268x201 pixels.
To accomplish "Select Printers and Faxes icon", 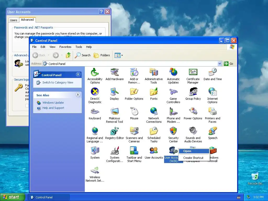I will [213, 115].
